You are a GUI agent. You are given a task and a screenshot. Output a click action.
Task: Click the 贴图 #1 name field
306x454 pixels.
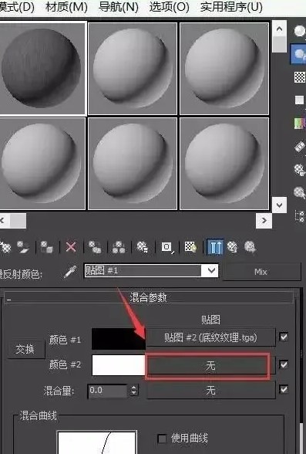coord(143,271)
